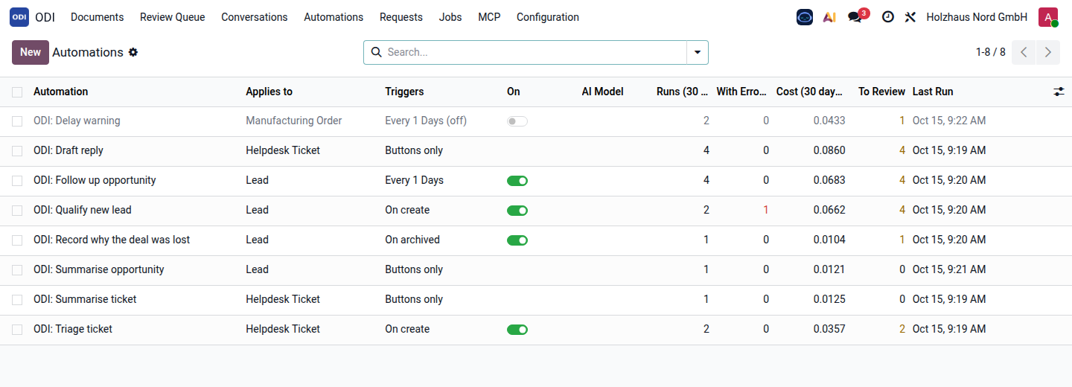Go to previous page arrow

[1024, 52]
